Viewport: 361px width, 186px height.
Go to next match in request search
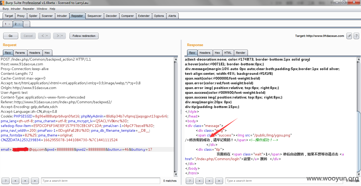tap(35, 181)
